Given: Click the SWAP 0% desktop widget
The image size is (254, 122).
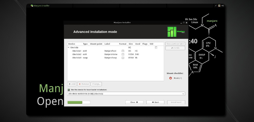Looking at the screenshot, I should tap(202, 56).
